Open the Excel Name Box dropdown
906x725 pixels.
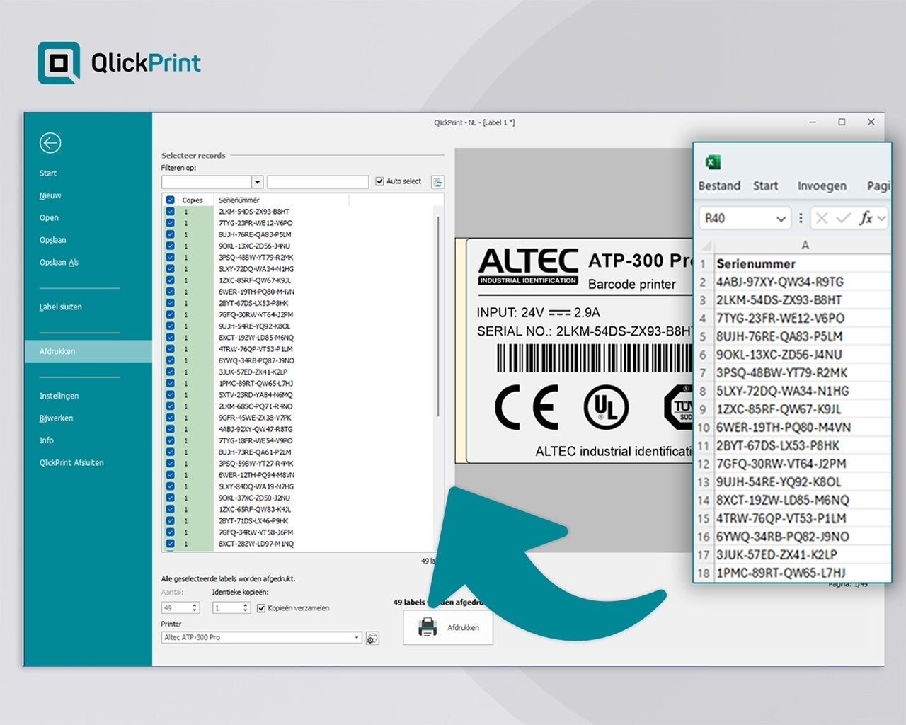(x=781, y=219)
